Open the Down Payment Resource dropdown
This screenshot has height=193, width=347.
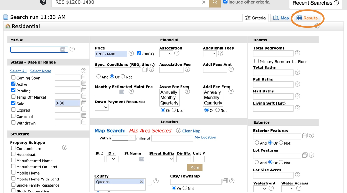tap(102, 107)
